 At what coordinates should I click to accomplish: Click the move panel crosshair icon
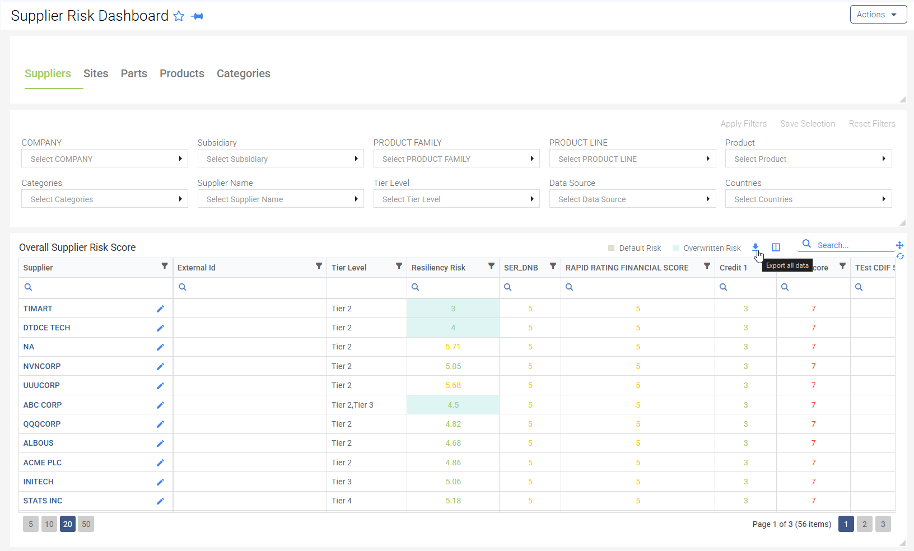(899, 245)
